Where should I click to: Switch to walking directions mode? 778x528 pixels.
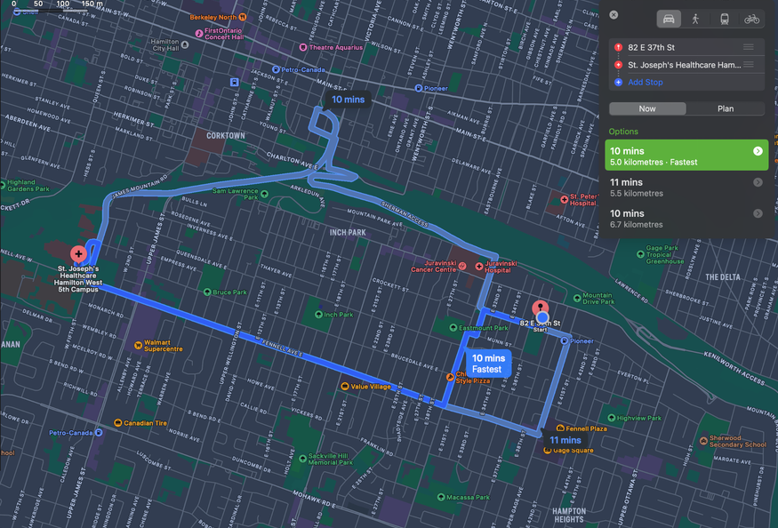click(695, 20)
